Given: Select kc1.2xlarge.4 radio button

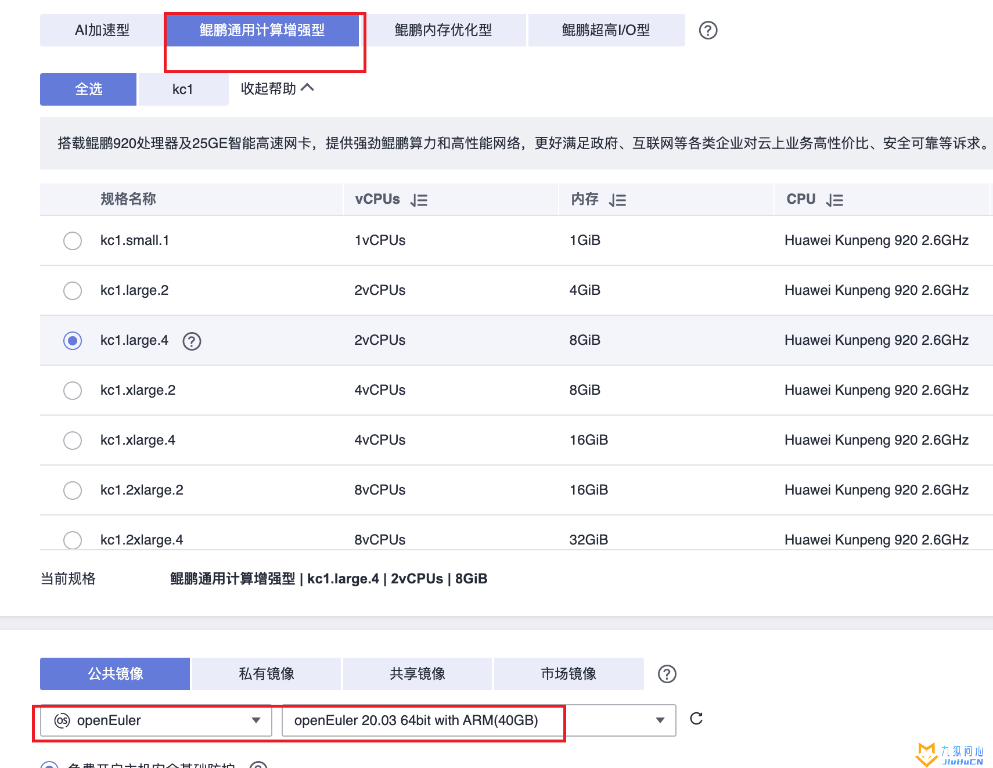Looking at the screenshot, I should (73, 540).
